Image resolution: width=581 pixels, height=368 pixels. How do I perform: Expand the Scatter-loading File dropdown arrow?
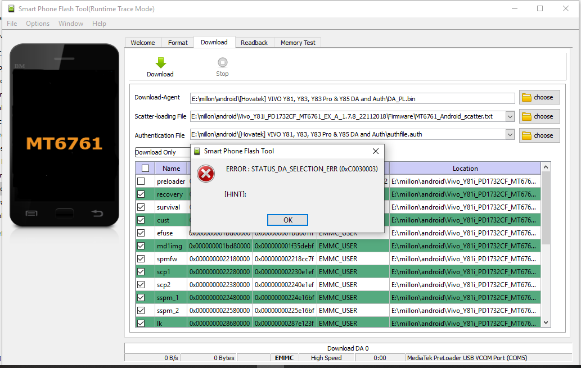(510, 117)
